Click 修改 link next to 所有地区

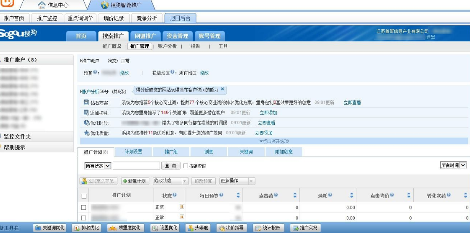[204, 73]
